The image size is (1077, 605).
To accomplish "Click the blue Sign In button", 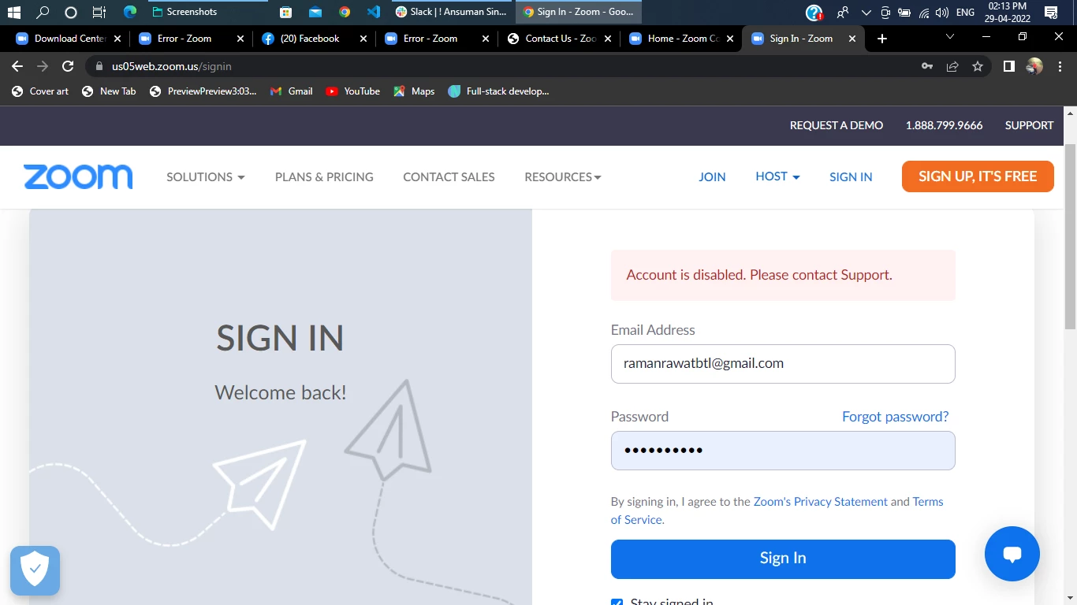I will pos(783,559).
